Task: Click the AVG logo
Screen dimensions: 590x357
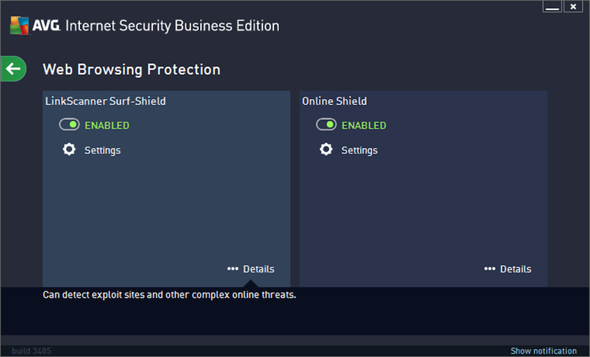Action: [20, 25]
